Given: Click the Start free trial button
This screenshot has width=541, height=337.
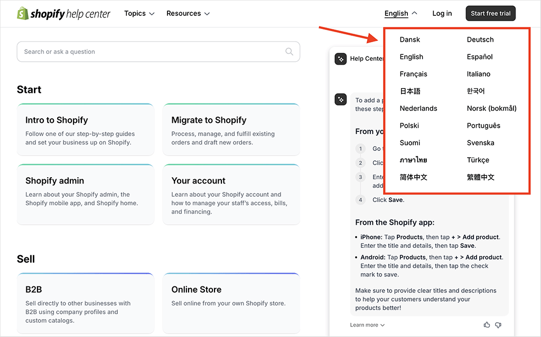Looking at the screenshot, I should point(490,13).
